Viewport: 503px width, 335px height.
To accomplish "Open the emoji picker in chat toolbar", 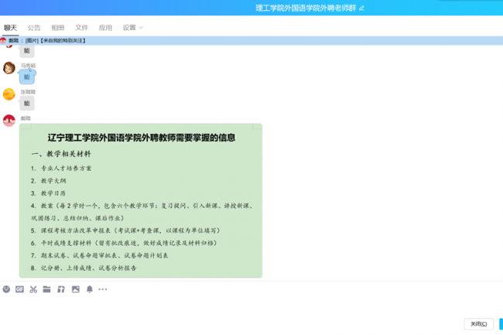I will pyautogui.click(x=6, y=289).
